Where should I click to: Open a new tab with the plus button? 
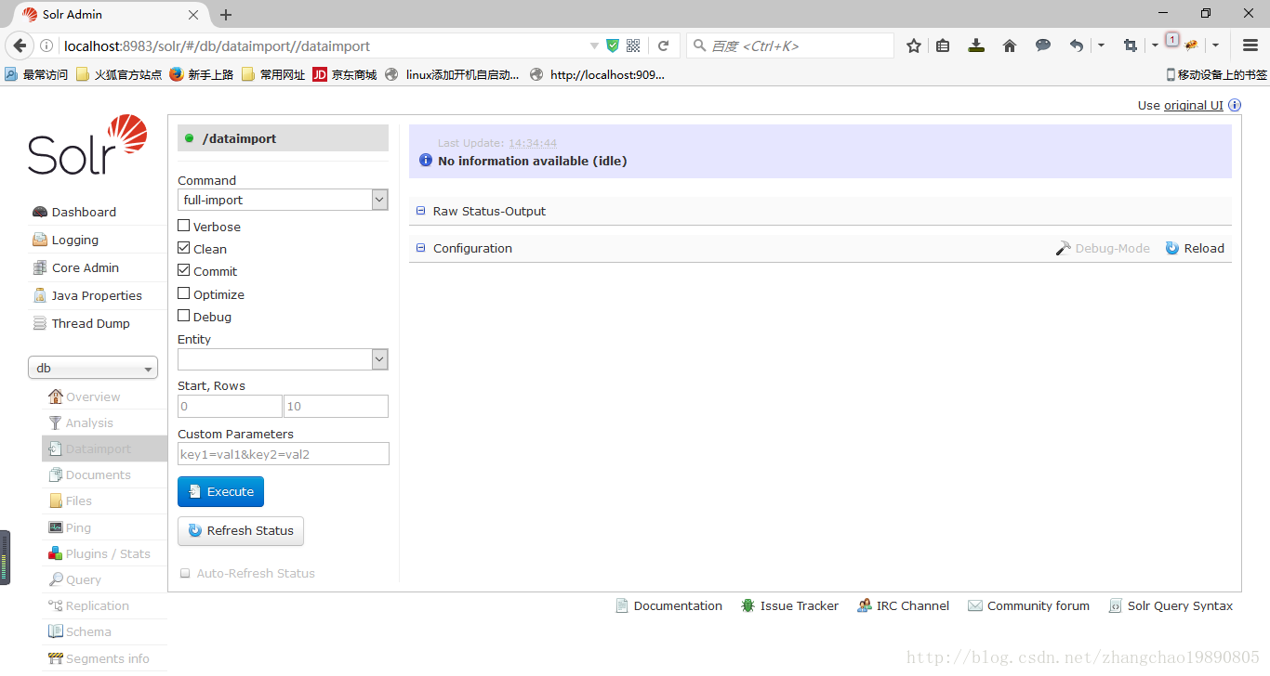point(226,15)
